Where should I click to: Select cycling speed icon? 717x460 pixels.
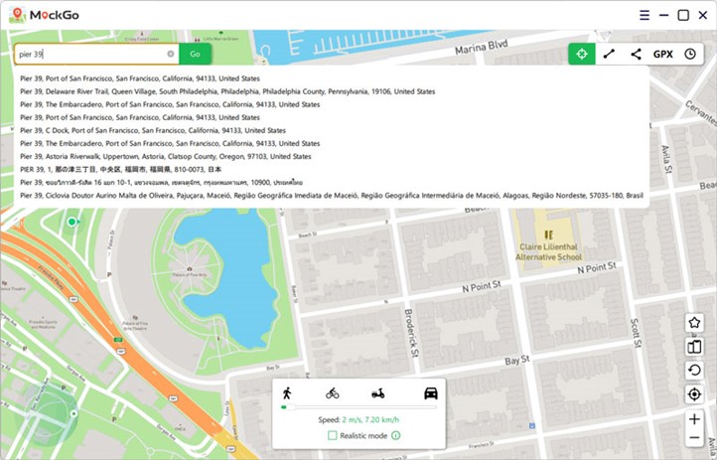click(333, 393)
